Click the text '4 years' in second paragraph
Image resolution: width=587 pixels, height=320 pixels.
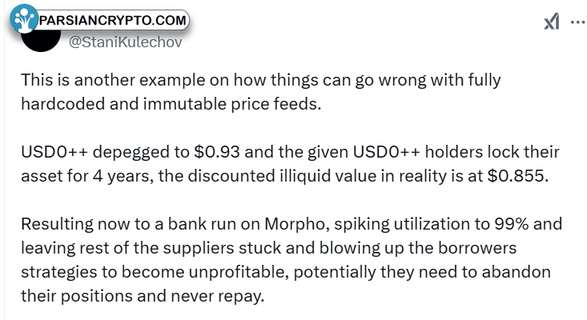point(123,177)
